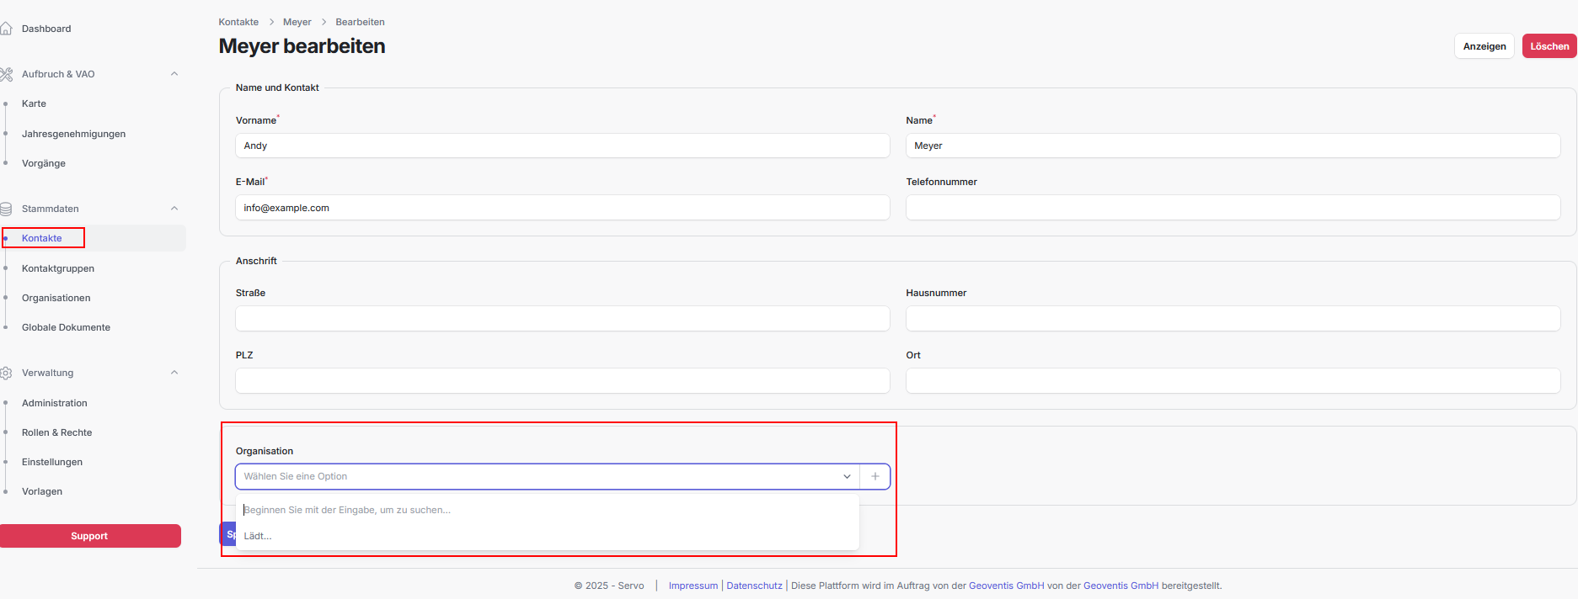Go to Organisationen menu item
The width and height of the screenshot is (1578, 599).
tap(56, 298)
